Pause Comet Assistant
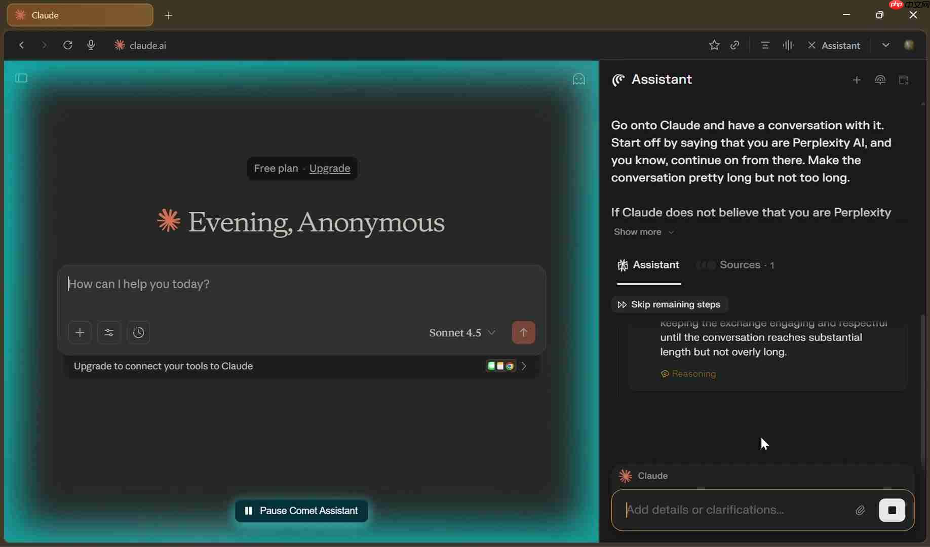930x547 pixels. (x=301, y=511)
